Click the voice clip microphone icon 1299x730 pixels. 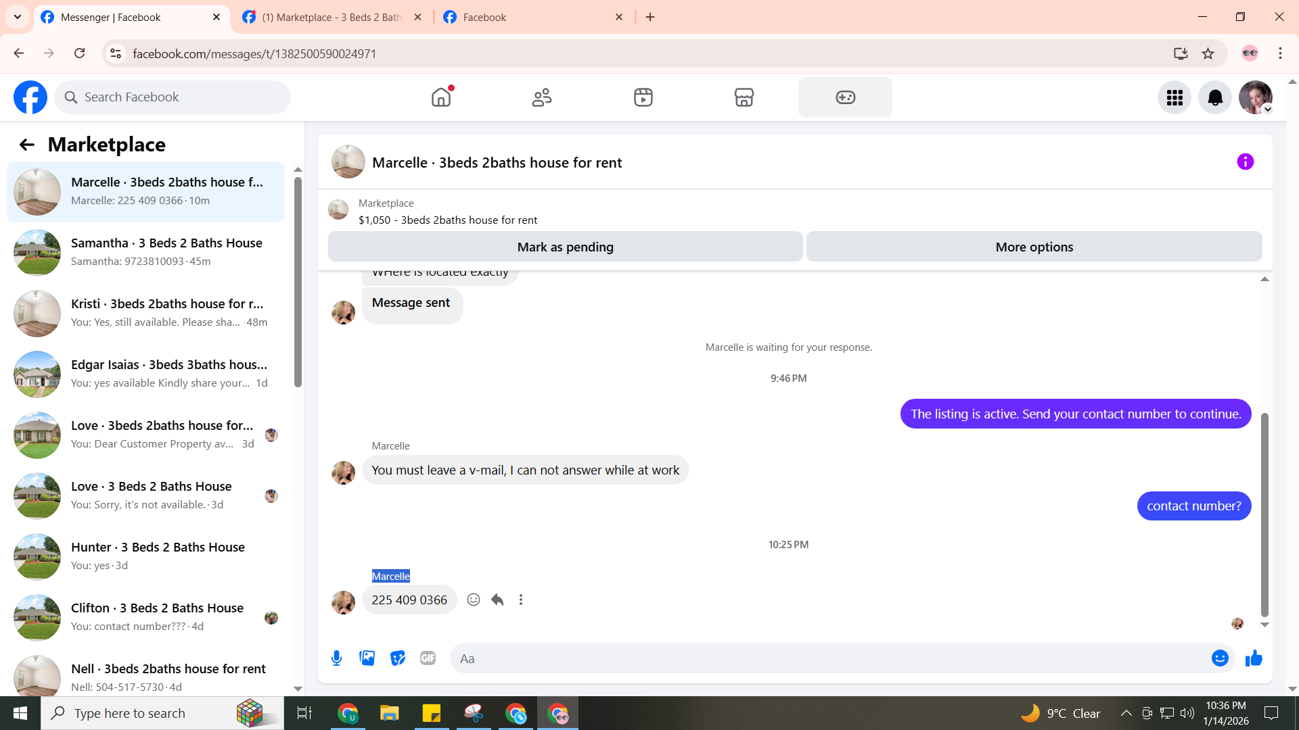(x=336, y=658)
